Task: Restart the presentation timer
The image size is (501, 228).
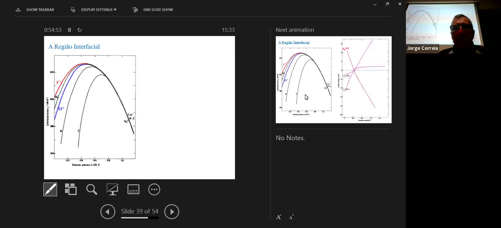Action: 80,30
